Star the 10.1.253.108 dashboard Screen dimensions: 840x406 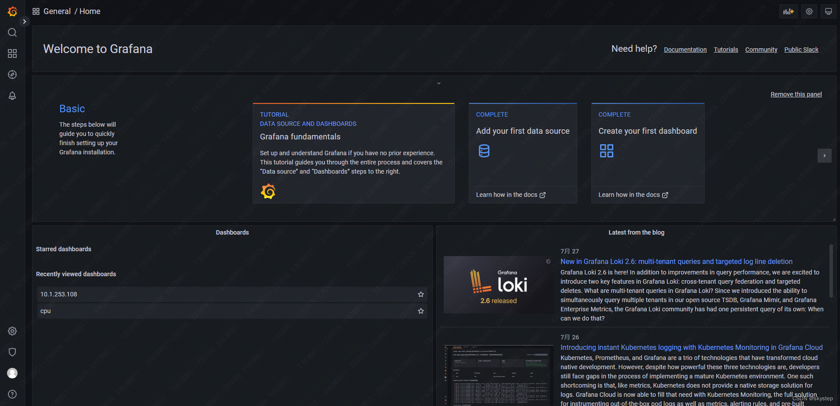tap(421, 294)
